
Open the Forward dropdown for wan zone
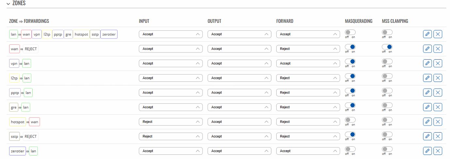point(308,49)
